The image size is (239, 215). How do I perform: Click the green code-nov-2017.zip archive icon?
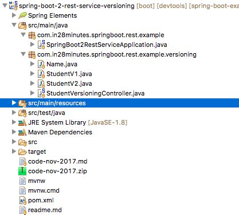coord(22,171)
